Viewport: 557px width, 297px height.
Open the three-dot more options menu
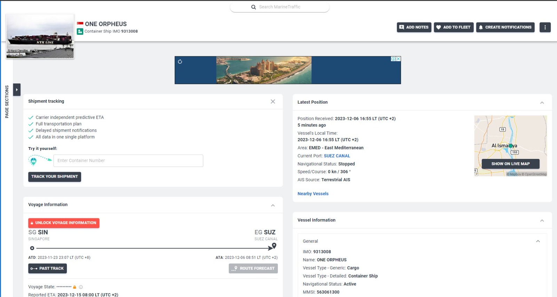click(545, 27)
